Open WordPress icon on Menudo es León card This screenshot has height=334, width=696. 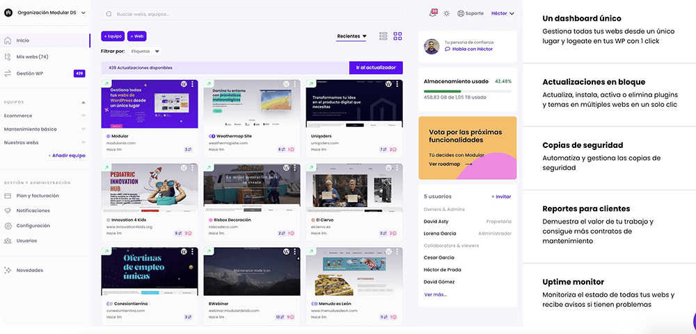pos(388,251)
